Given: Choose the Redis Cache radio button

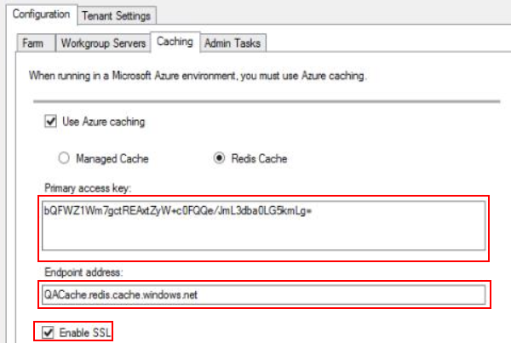Looking at the screenshot, I should click(x=218, y=158).
